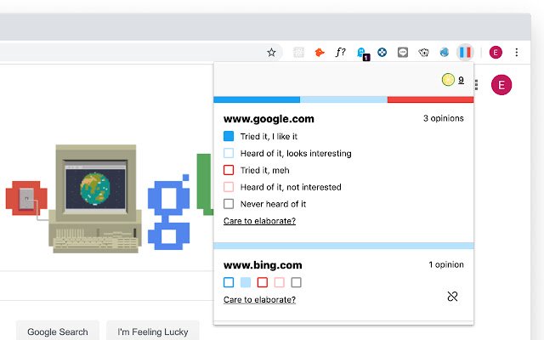Tick the dark red box for bing.com

point(263,282)
